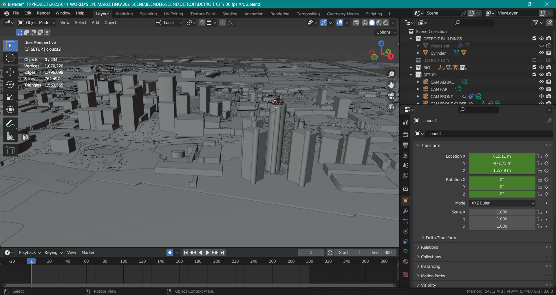Select the Move tool in the toolbar
The image size is (556, 295).
(x=10, y=72)
